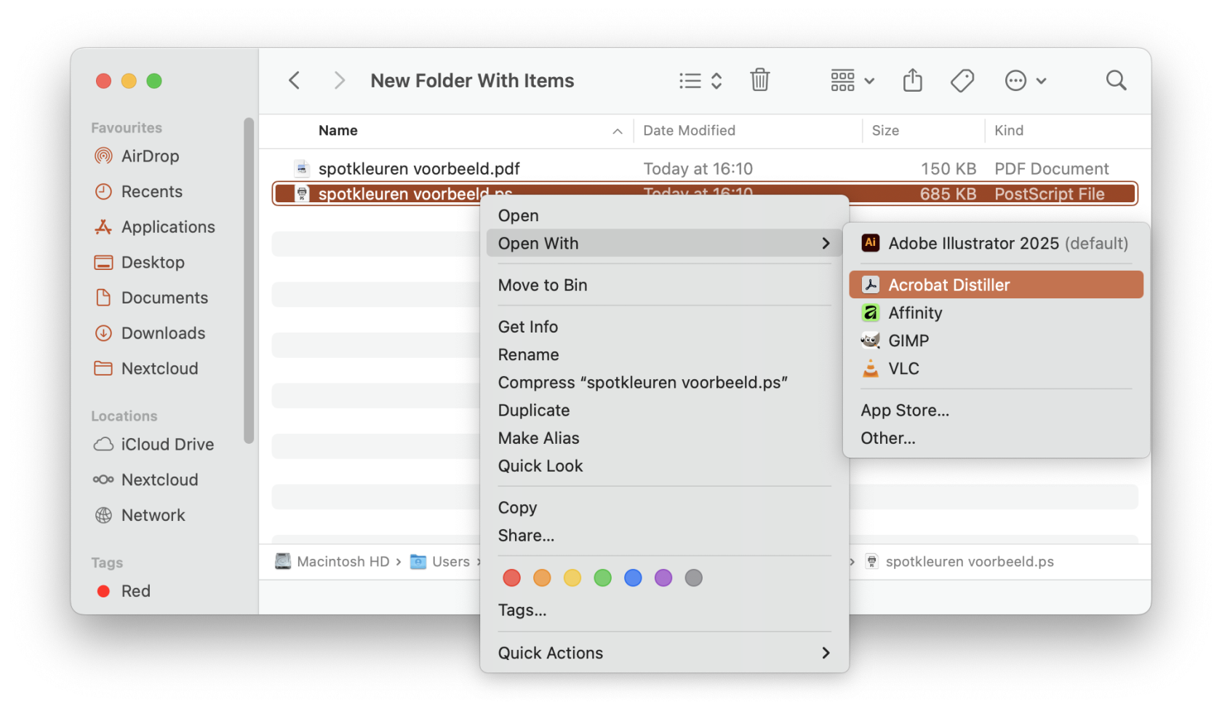Open Nextcloud under Locations
Image resolution: width=1222 pixels, height=708 pixels.
145,480
